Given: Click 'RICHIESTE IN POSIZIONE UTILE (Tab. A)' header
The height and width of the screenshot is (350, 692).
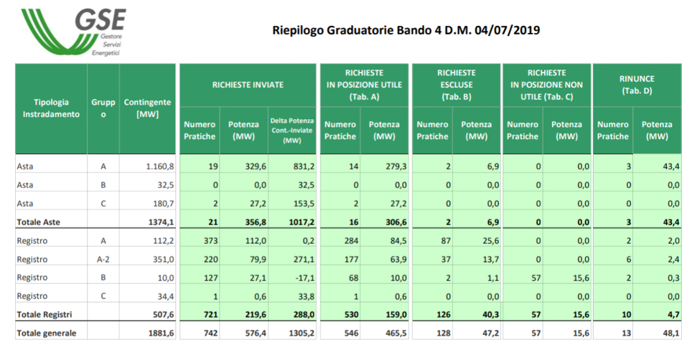Looking at the screenshot, I should [365, 85].
